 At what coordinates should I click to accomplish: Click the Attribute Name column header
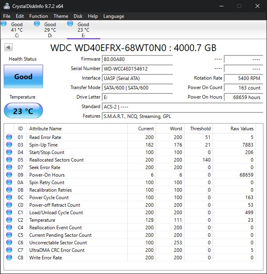(x=46, y=129)
